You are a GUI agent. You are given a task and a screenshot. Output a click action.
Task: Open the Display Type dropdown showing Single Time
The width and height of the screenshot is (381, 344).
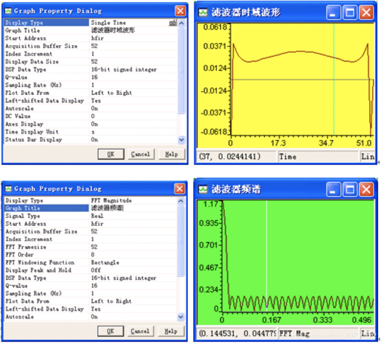pyautogui.click(x=173, y=23)
